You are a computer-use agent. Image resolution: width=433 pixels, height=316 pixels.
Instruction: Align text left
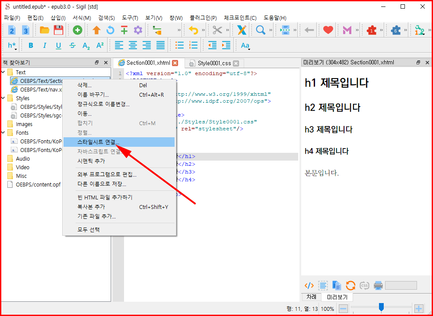pos(119,45)
